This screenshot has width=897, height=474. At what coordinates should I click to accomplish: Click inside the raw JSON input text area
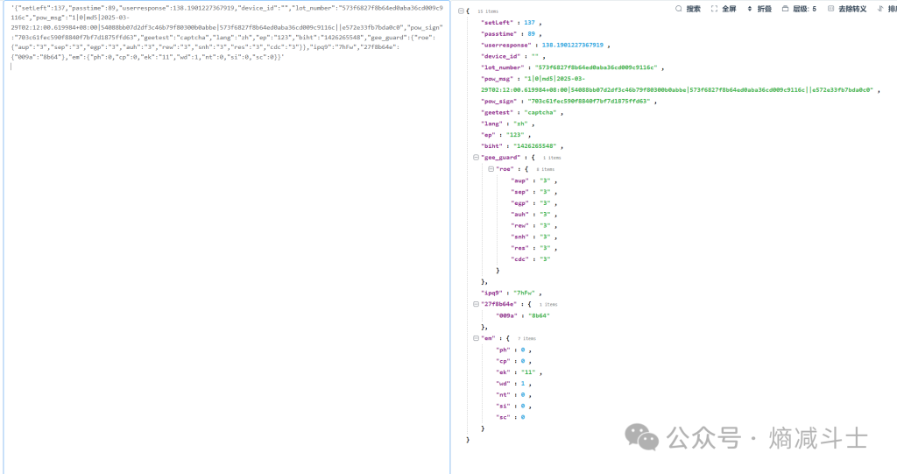pos(226,263)
